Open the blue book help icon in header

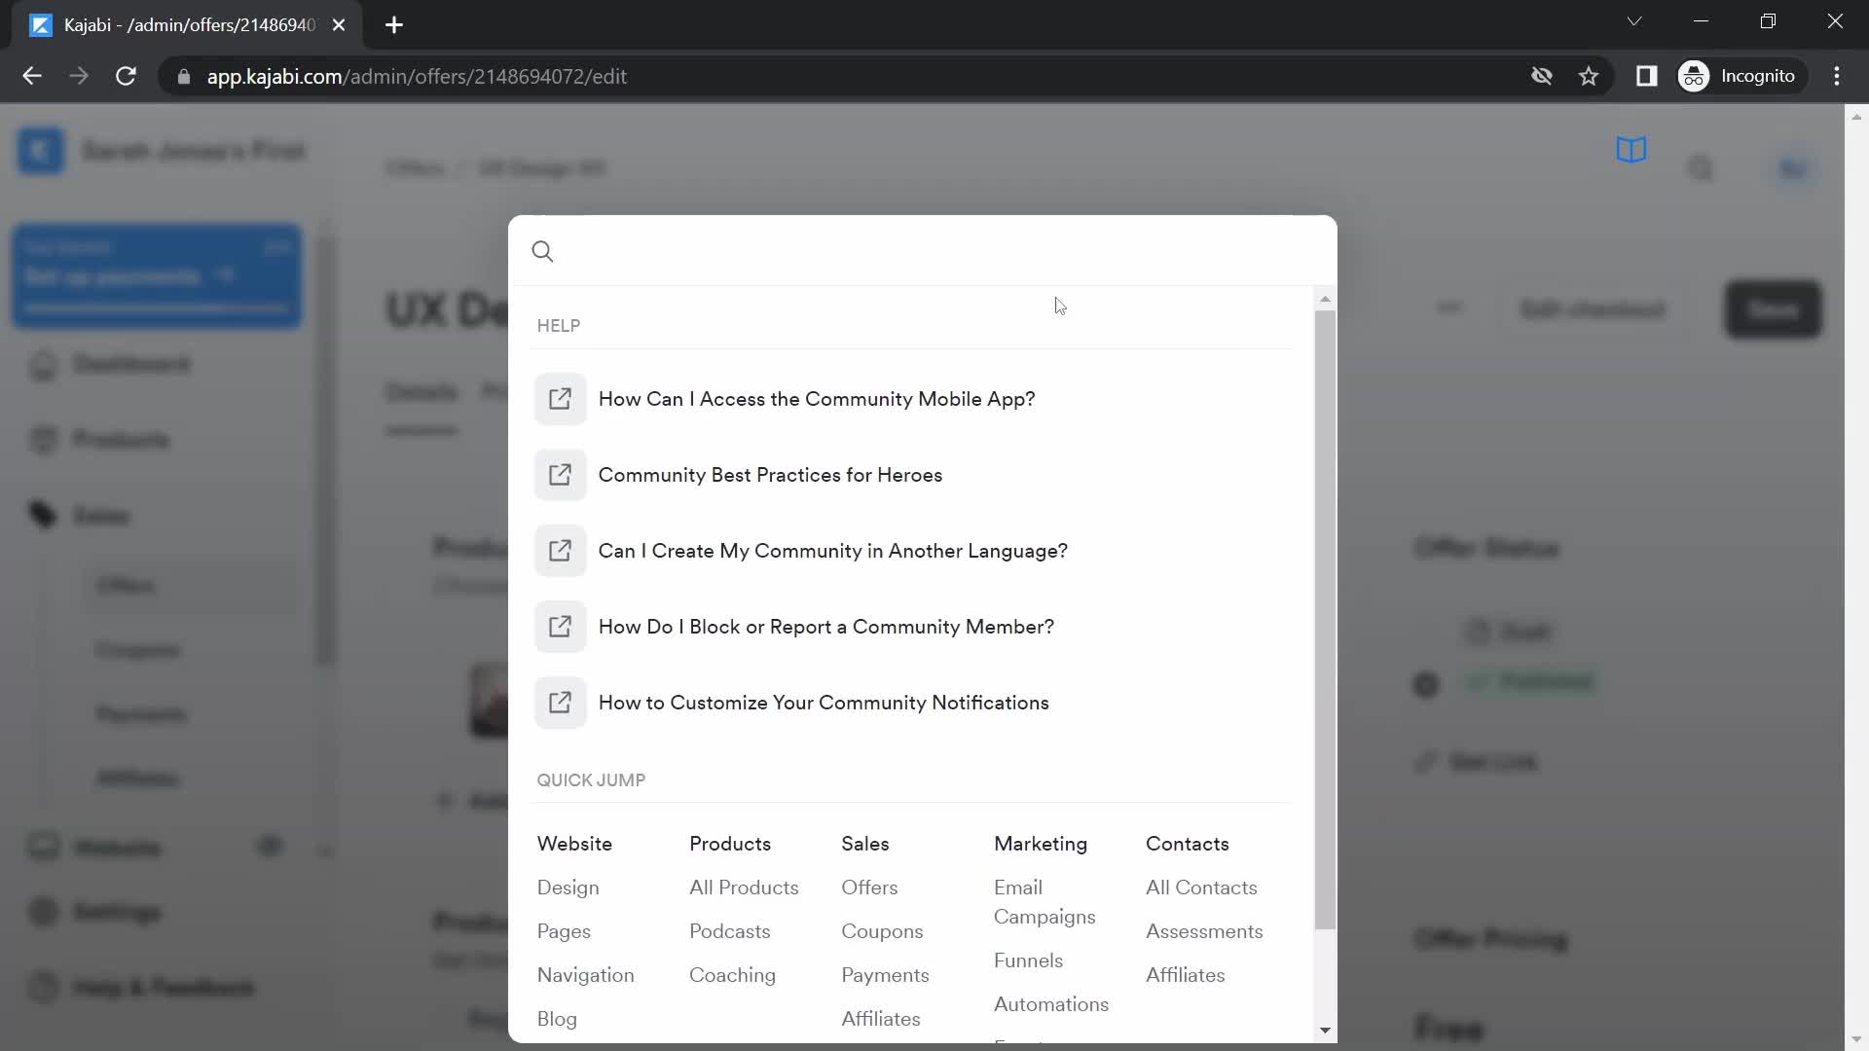coord(1631,150)
